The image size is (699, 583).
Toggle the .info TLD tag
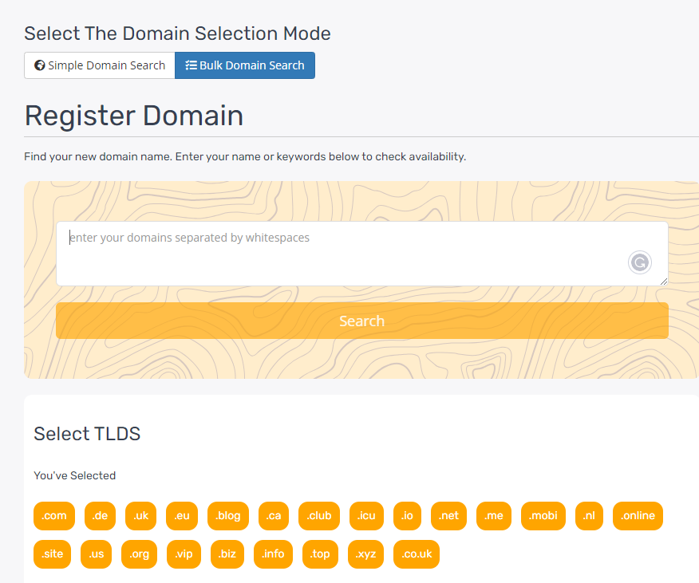click(273, 554)
